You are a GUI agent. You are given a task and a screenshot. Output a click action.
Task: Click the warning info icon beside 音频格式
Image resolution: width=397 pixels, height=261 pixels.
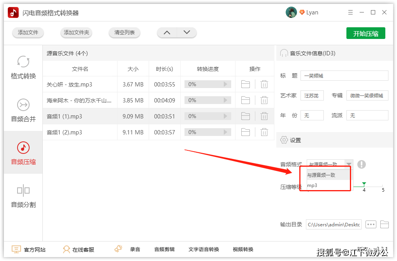tap(361, 164)
